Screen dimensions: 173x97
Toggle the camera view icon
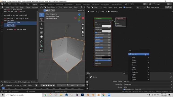point(82,32)
